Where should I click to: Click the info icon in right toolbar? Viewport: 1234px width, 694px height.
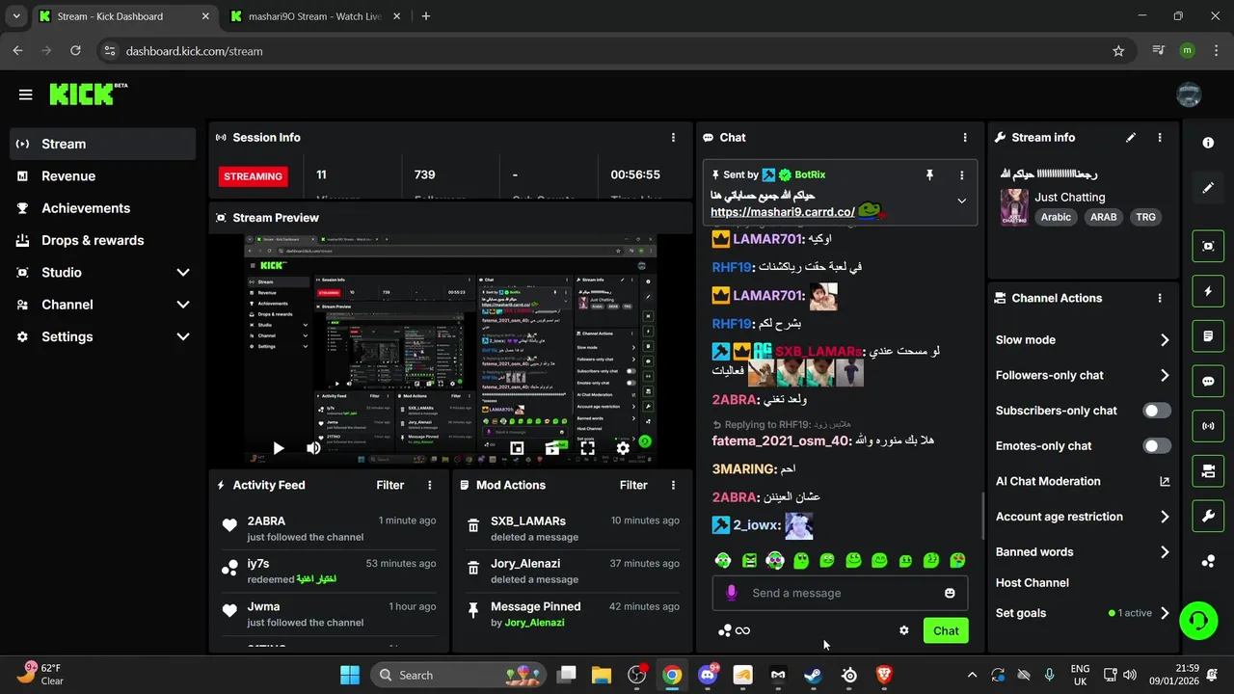[x=1208, y=143]
